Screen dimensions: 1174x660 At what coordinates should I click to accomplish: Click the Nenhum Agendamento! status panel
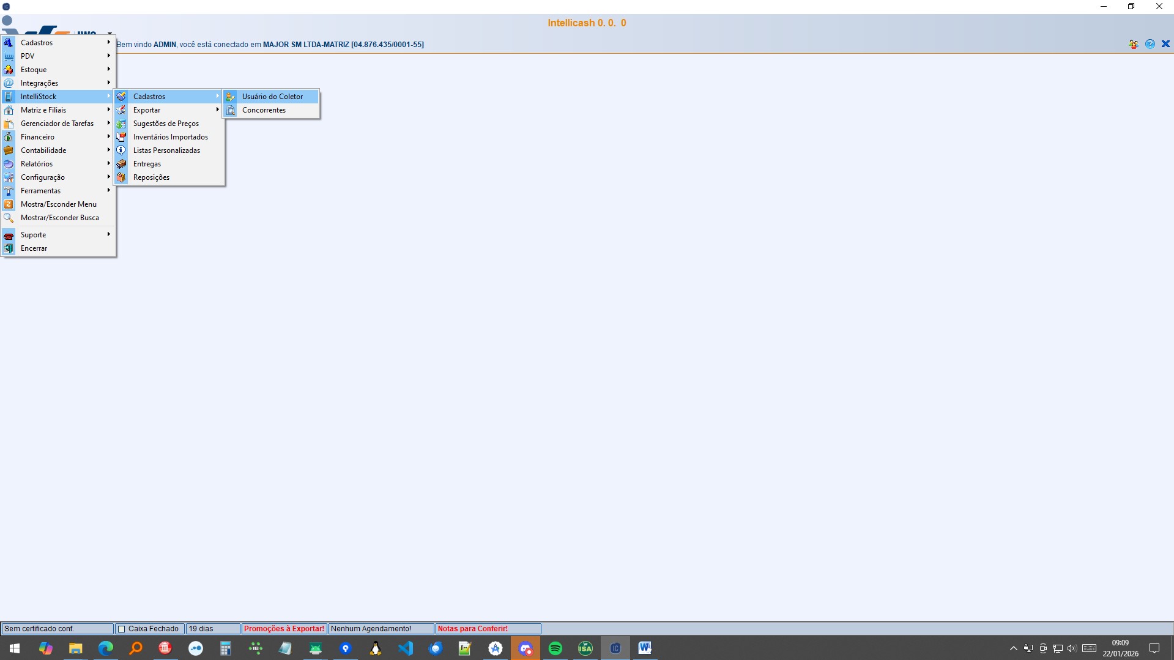[371, 629]
